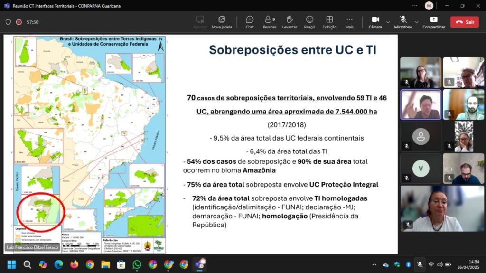The width and height of the screenshot is (486, 273).
Task: Show the Pessoas participants list
Action: click(x=270, y=22)
